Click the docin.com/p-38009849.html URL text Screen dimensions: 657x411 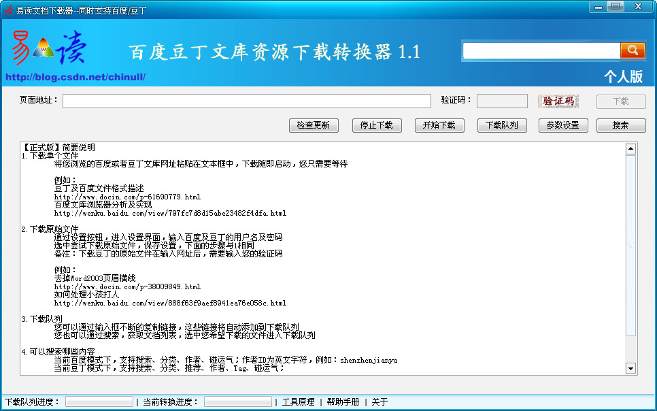pos(127,287)
